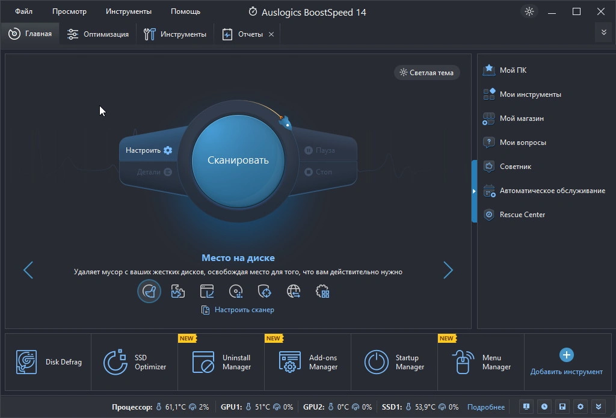Open the Помощь menu
This screenshot has width=616, height=418.
[x=185, y=11]
